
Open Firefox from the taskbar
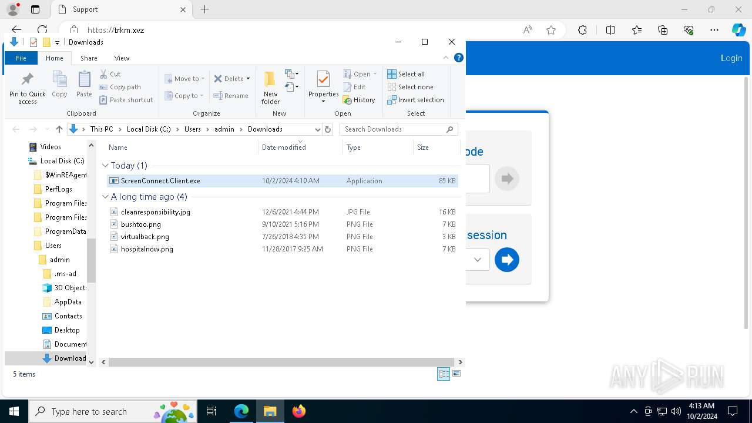point(299,411)
